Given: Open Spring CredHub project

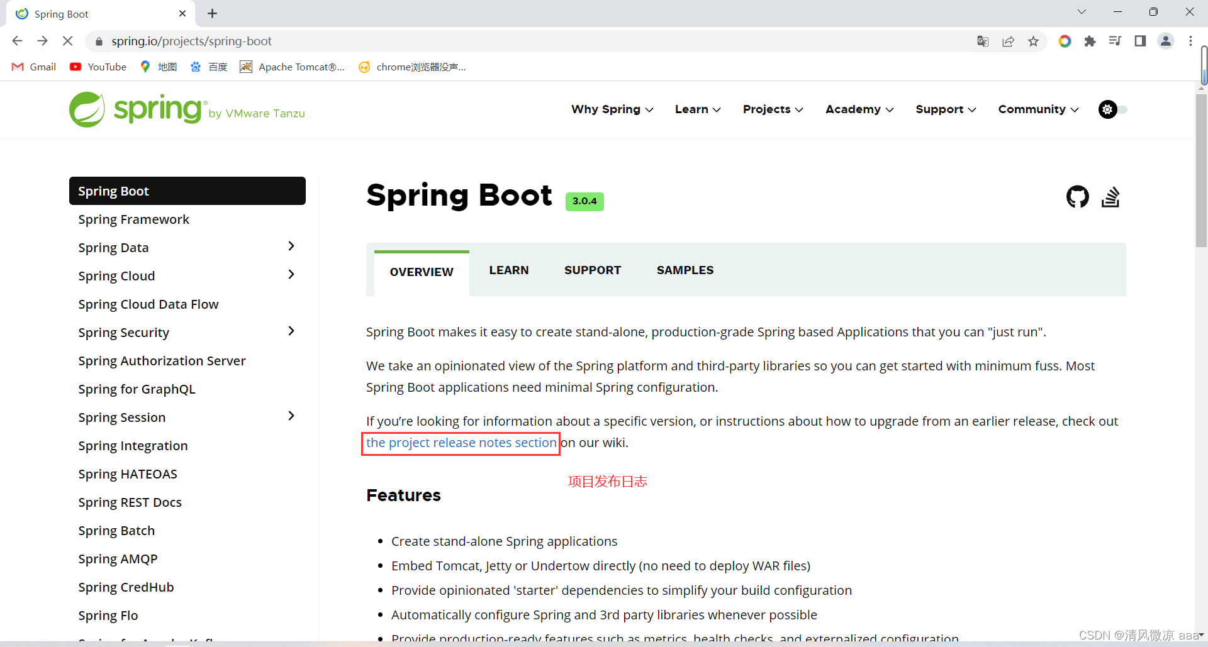Looking at the screenshot, I should click(126, 587).
